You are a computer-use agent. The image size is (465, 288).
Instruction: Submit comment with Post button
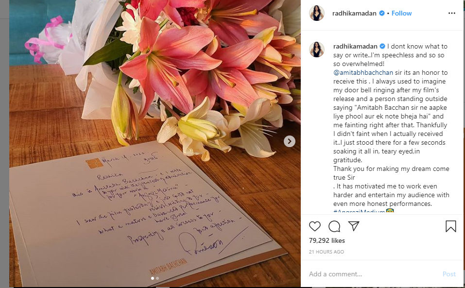(x=449, y=274)
